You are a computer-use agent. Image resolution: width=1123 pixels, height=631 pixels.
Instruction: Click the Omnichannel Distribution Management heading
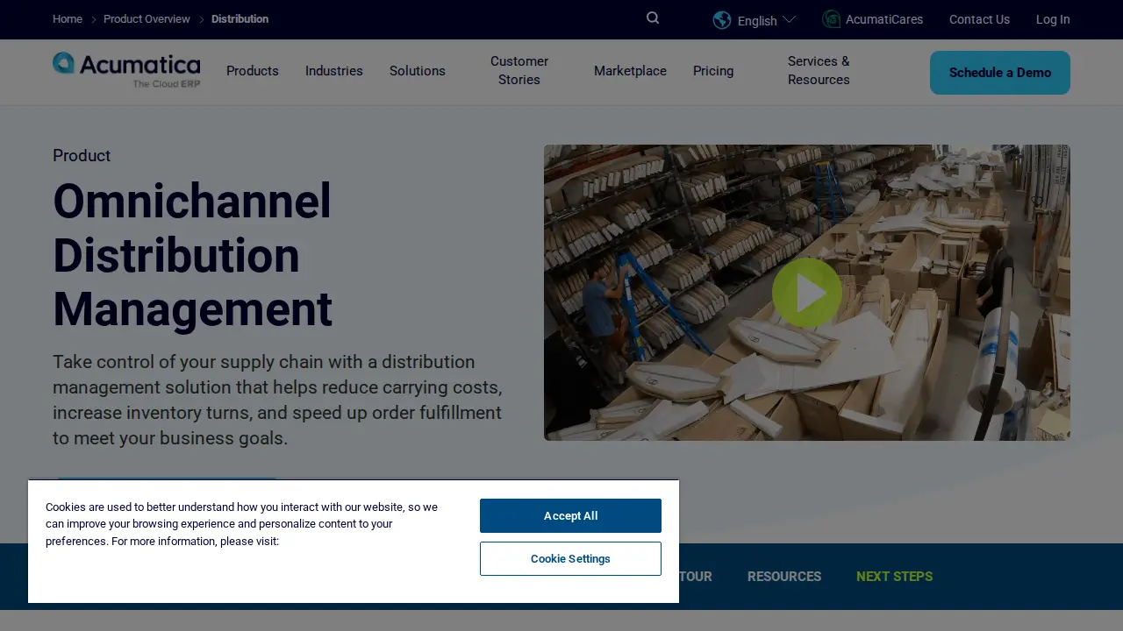[x=192, y=255]
